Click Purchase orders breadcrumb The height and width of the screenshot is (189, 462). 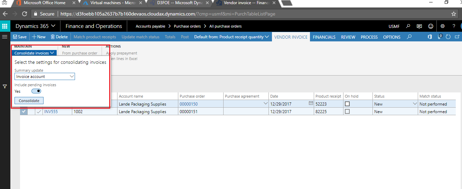click(187, 26)
